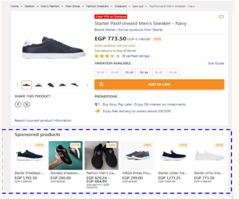
Task: Click the star rating icons
Action: coord(107,56)
